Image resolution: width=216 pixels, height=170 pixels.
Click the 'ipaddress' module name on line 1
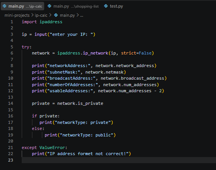pos(51,22)
